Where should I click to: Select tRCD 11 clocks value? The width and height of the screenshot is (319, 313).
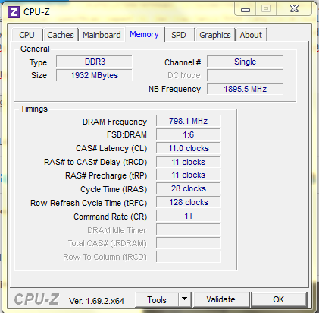pyautogui.click(x=189, y=162)
